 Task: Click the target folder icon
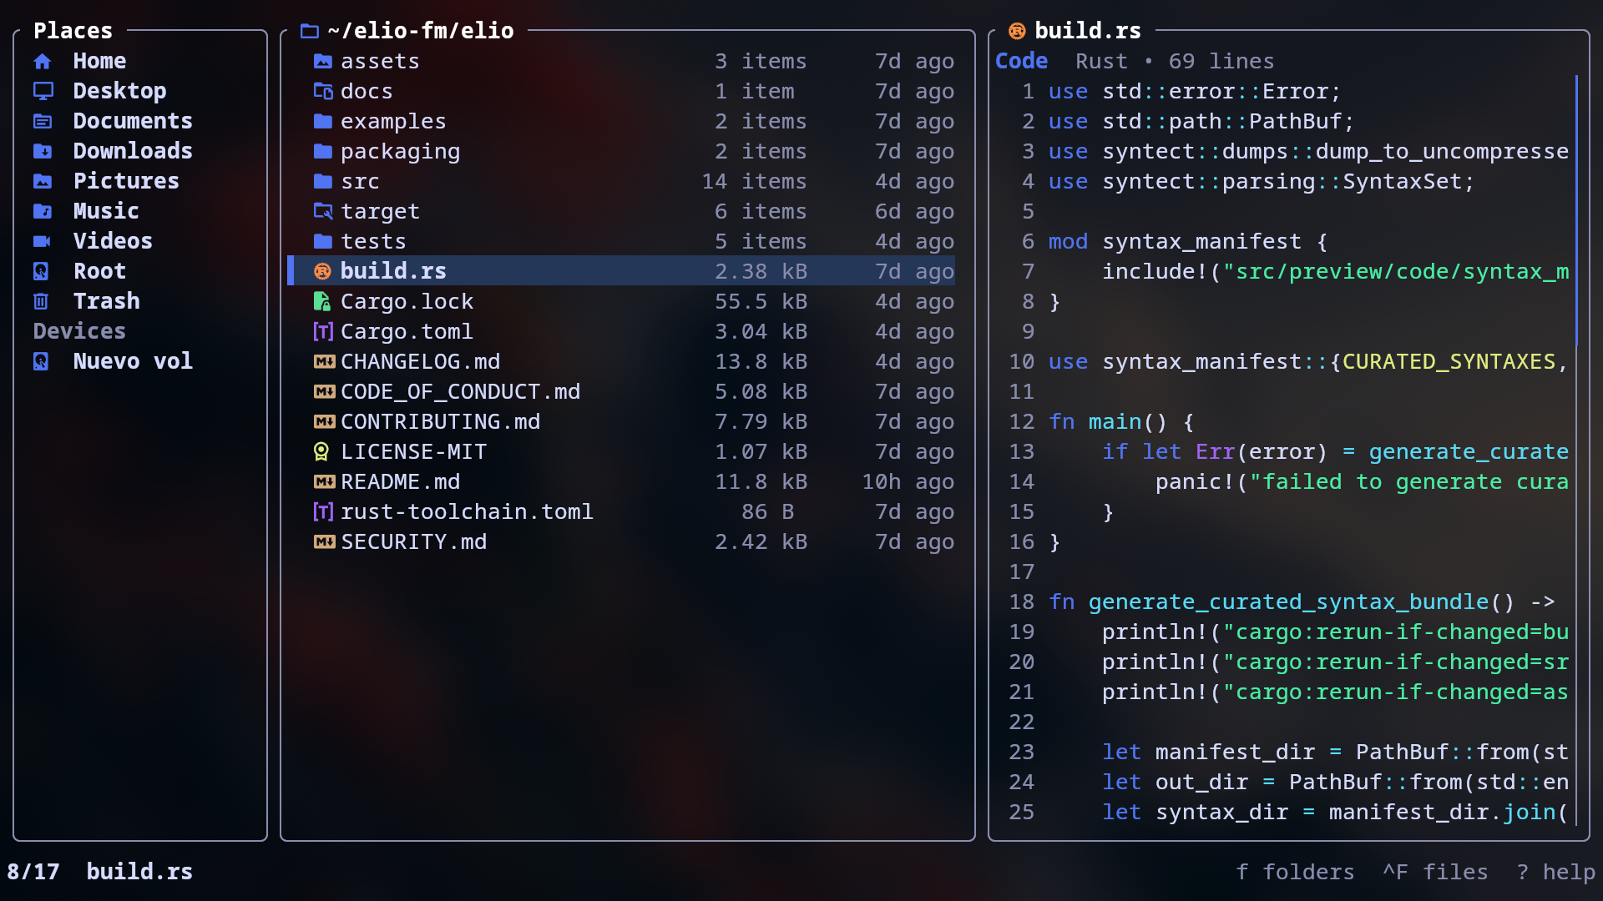[x=323, y=212]
